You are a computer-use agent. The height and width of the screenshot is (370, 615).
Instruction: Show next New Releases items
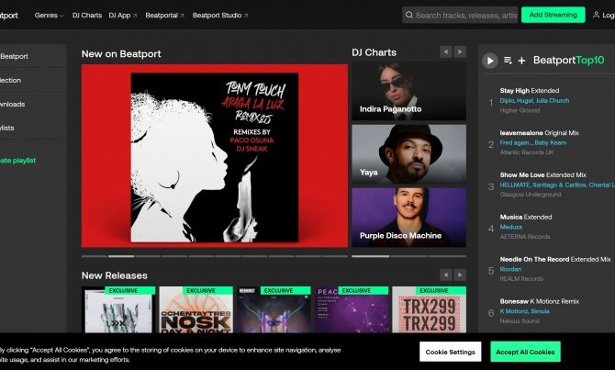coord(460,275)
